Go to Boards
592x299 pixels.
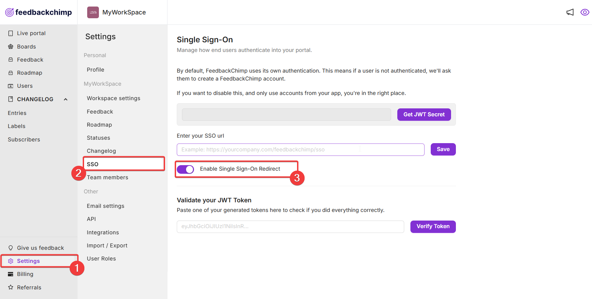[x=27, y=46]
